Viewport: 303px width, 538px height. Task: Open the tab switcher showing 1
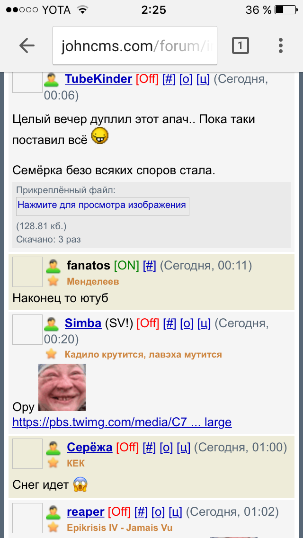tap(240, 45)
